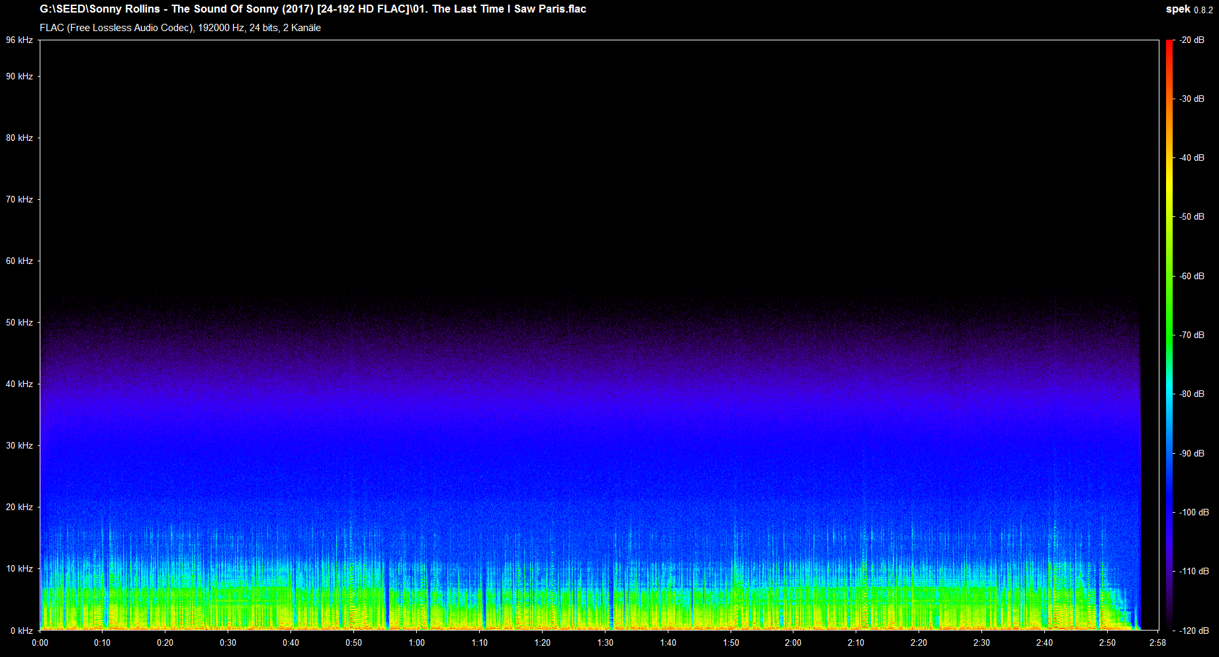Image resolution: width=1219 pixels, height=657 pixels.
Task: Click the 0:00 start time label
Action: [x=40, y=642]
